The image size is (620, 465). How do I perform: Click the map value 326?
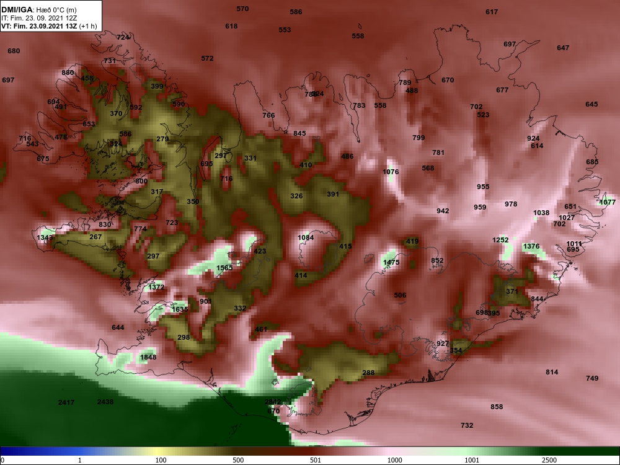(x=296, y=196)
